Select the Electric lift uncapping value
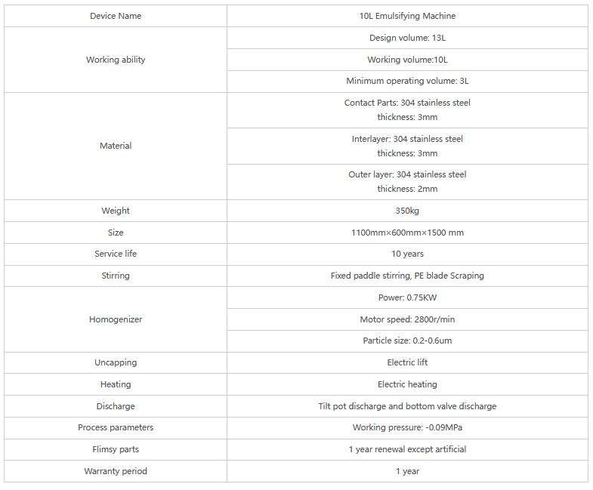 pyautogui.click(x=407, y=362)
